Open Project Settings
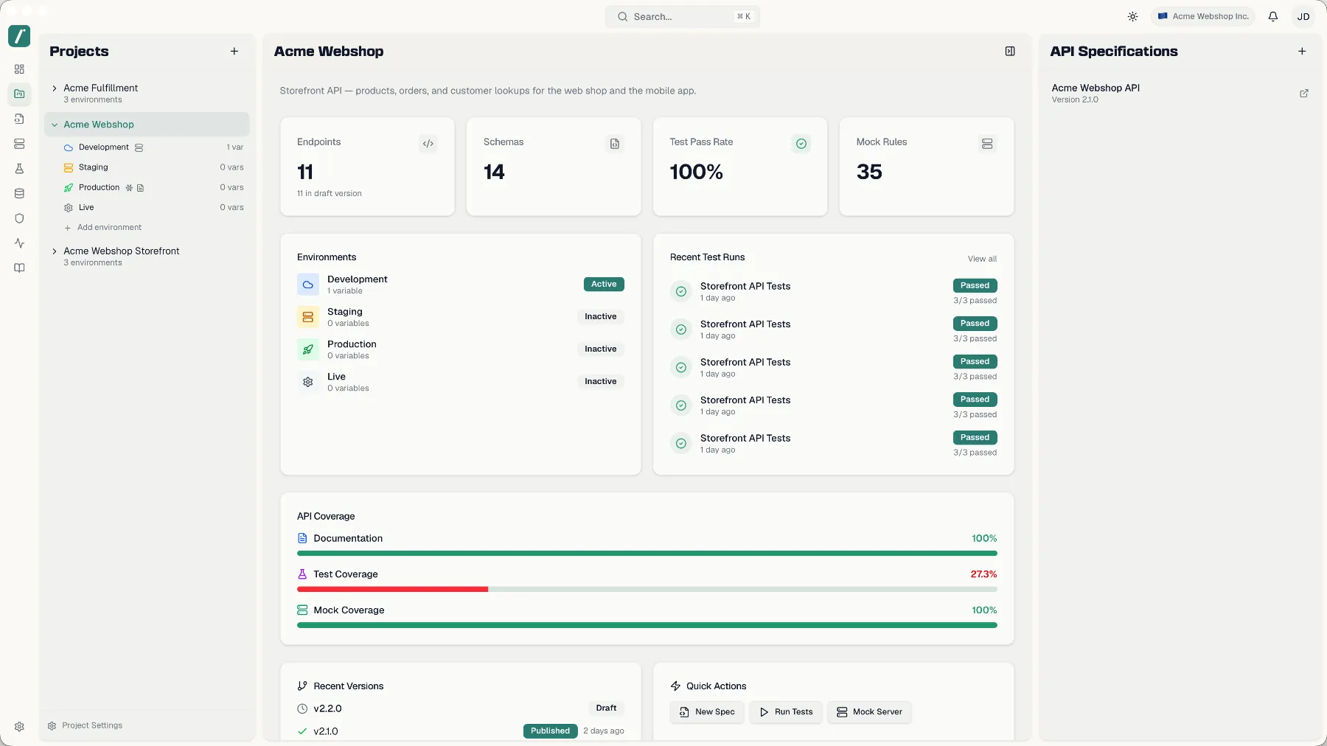The image size is (1327, 746). tap(85, 725)
